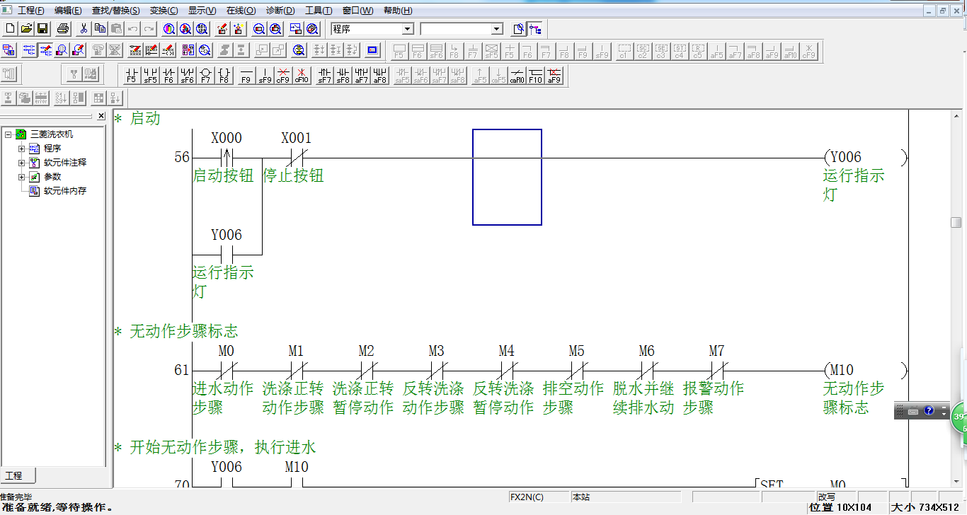967x515 pixels.
Task: Start the ladder logic test icon
Action: (x=374, y=51)
